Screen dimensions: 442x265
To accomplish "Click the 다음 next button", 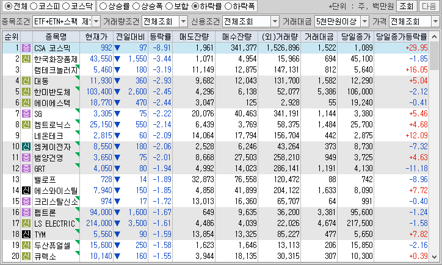I will tap(429, 6).
